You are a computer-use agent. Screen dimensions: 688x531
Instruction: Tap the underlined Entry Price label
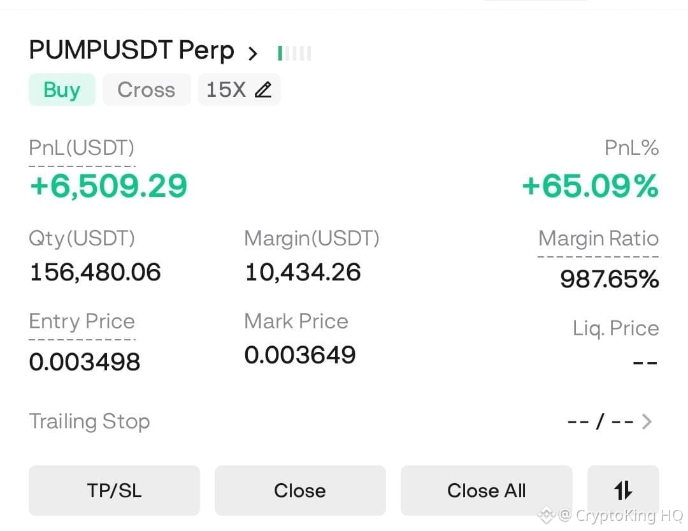82,321
